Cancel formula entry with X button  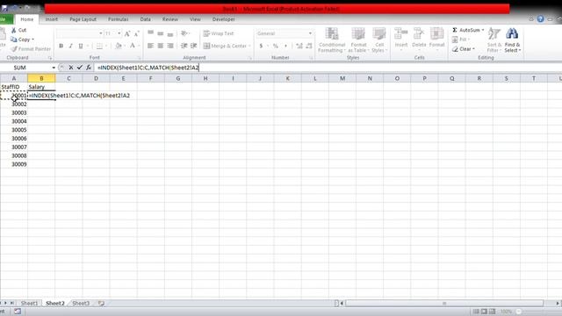pyautogui.click(x=71, y=68)
